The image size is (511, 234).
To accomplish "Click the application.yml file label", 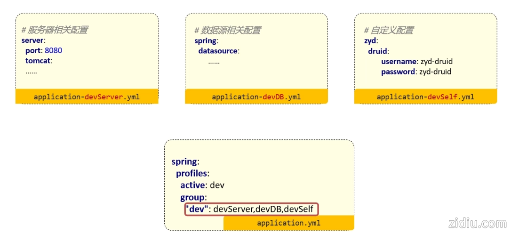I will [288, 223].
